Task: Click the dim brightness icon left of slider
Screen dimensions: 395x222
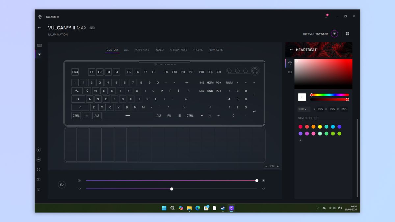Action: [79, 181]
